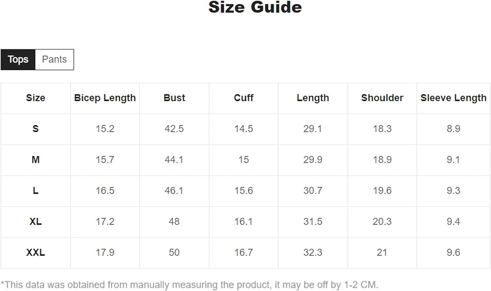Click the Length column header
Screen dimensions: 491x291
[x=313, y=98]
